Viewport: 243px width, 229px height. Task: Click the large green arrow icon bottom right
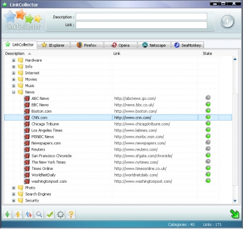pyautogui.click(x=234, y=214)
